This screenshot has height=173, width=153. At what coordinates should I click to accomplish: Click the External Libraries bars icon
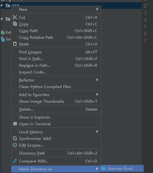click(x=3, y=32)
